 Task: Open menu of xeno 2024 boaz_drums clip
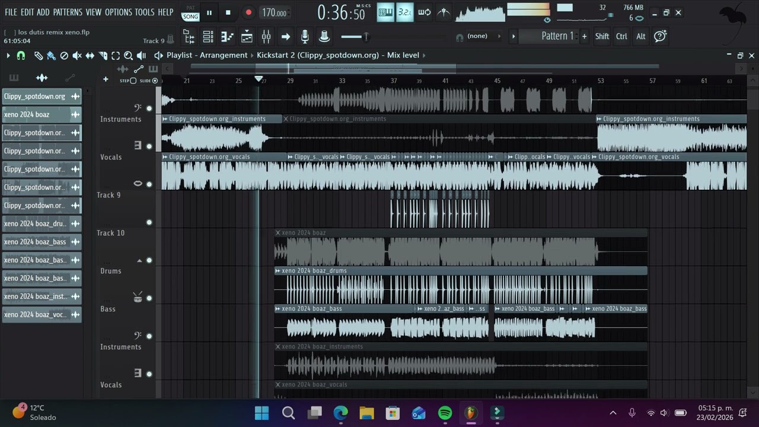tap(278, 271)
